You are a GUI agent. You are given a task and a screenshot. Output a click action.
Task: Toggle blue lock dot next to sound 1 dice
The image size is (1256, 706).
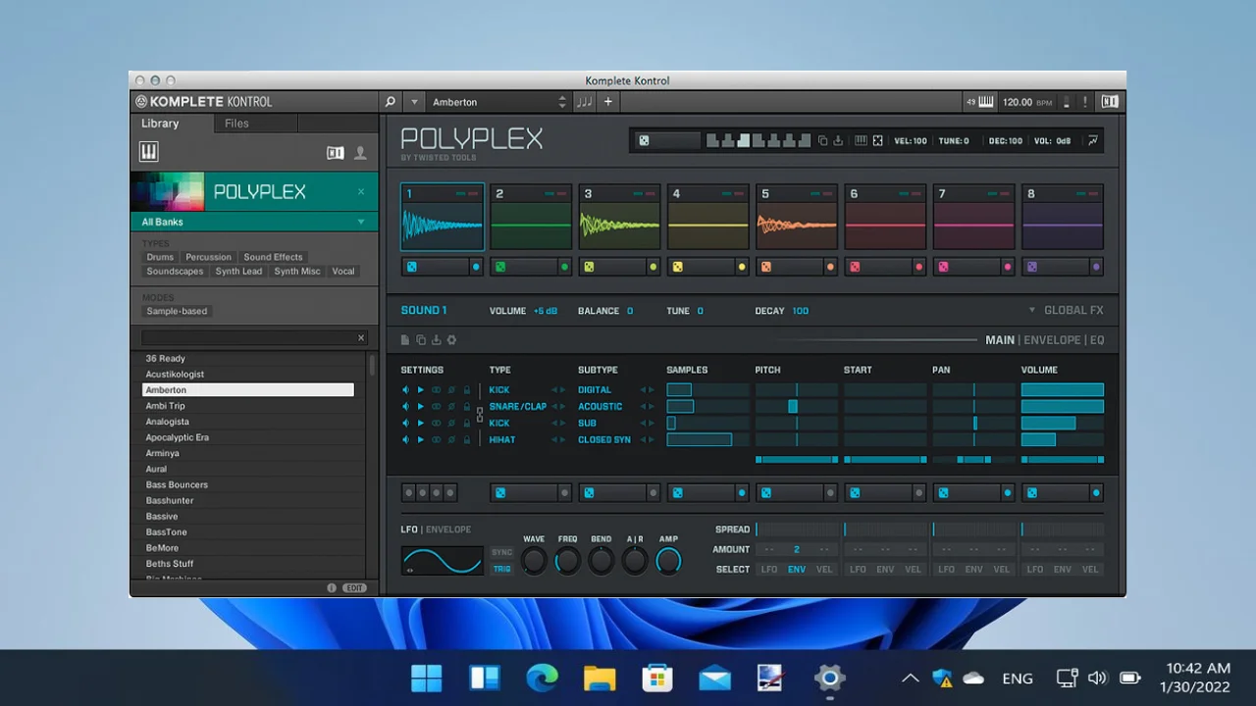[x=476, y=267]
